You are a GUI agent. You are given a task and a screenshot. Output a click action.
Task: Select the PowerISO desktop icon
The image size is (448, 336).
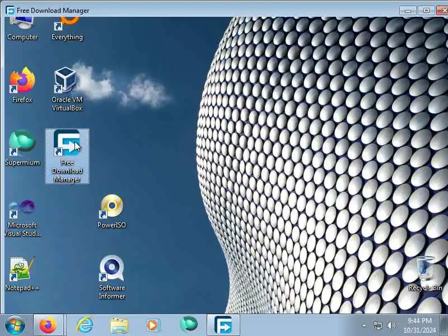(x=111, y=212)
